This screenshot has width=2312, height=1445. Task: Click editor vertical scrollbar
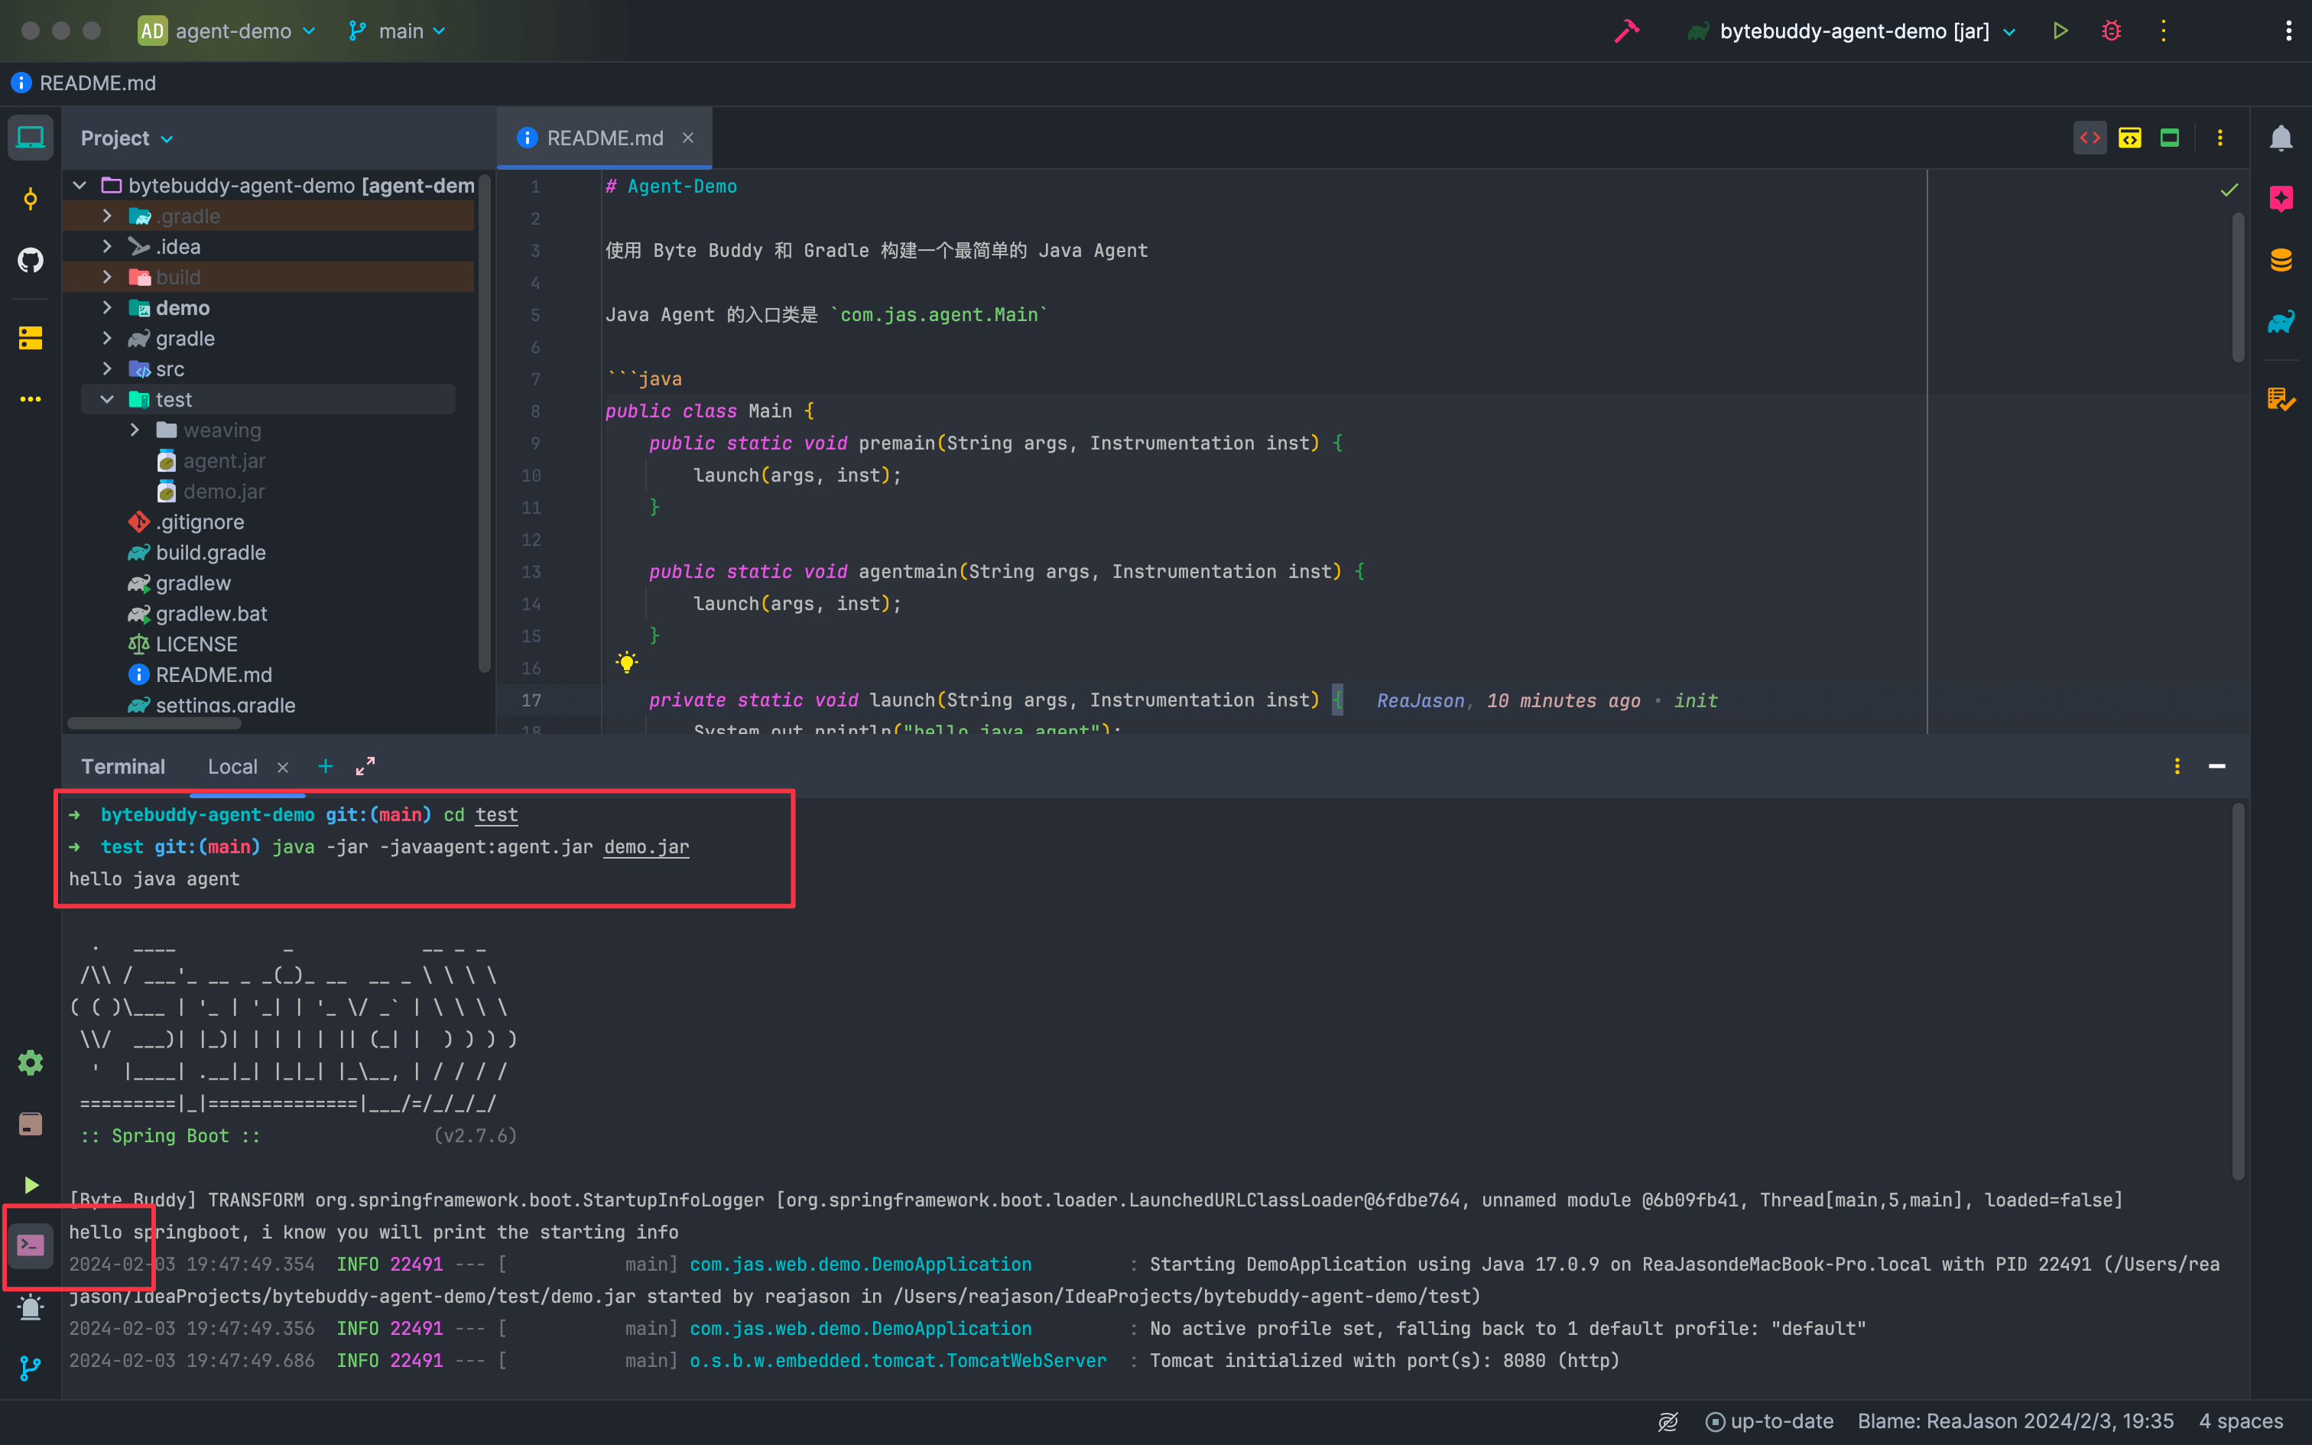(2238, 287)
